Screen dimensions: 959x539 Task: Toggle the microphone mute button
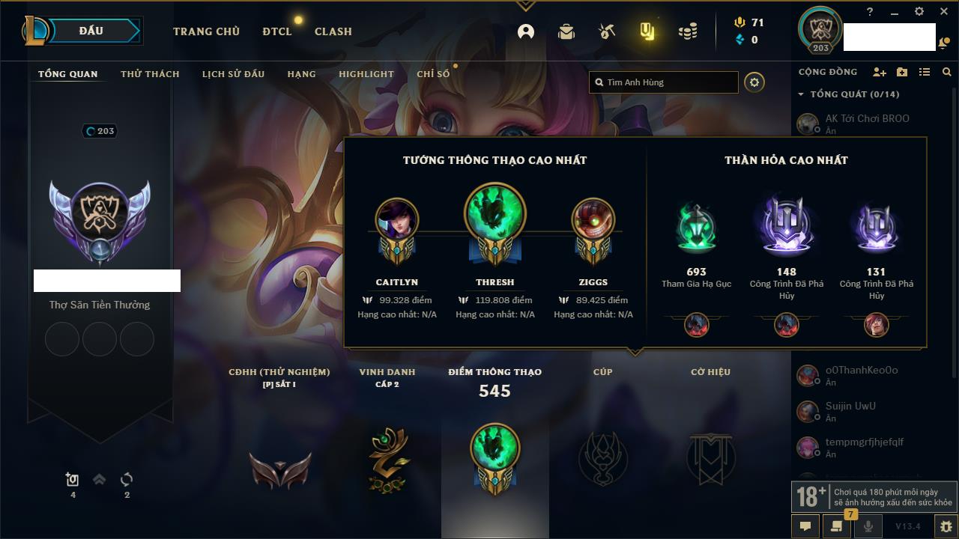[868, 526]
